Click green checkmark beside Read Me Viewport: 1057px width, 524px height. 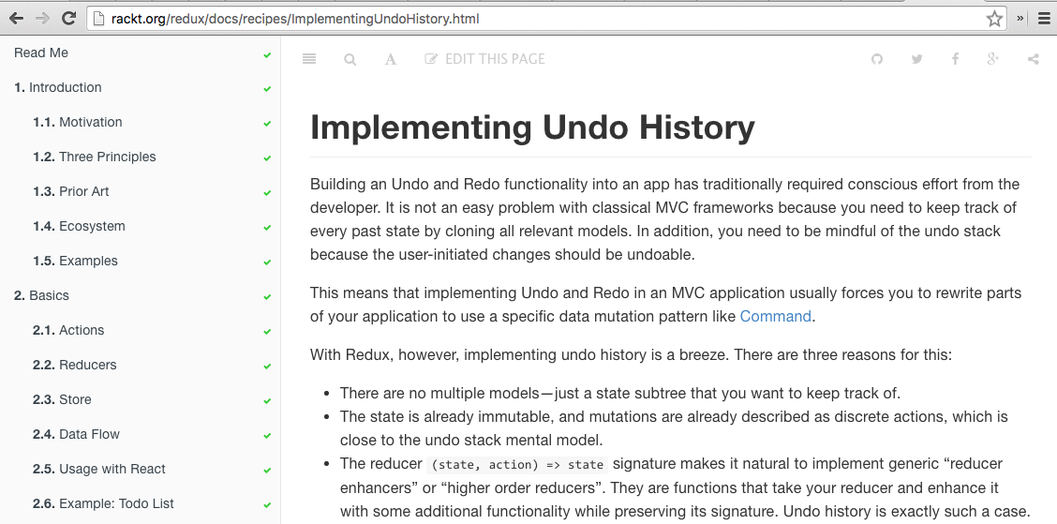tap(268, 54)
